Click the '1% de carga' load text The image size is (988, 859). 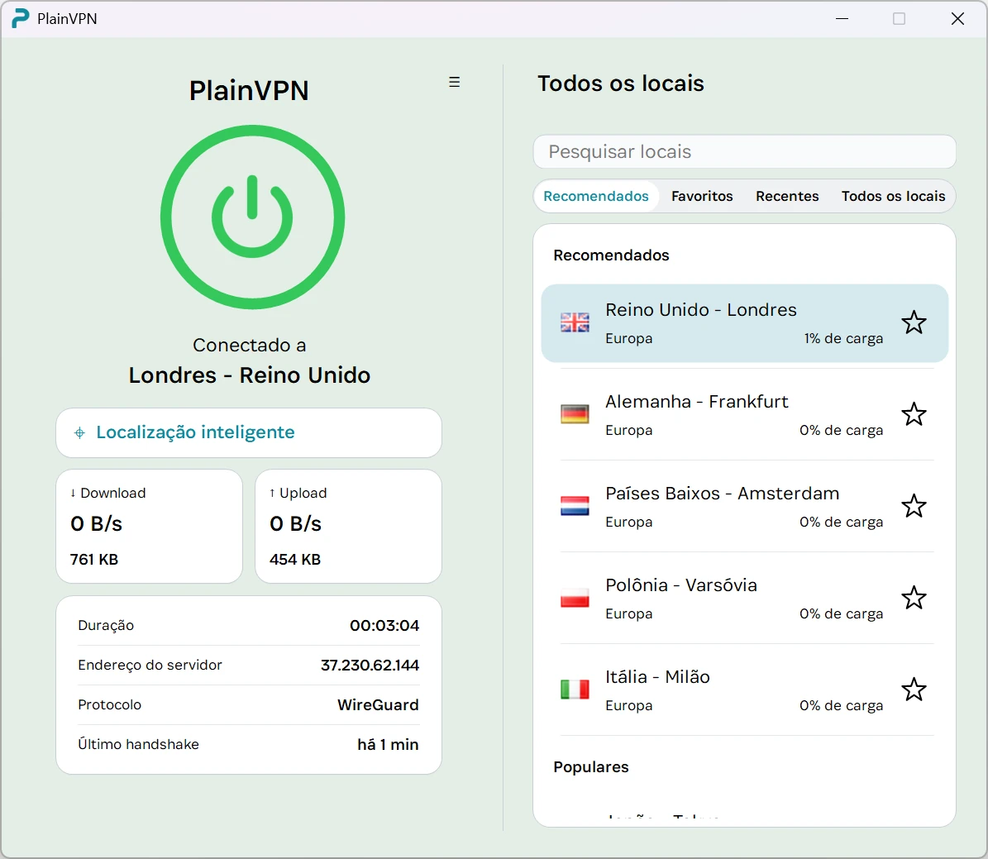(843, 338)
